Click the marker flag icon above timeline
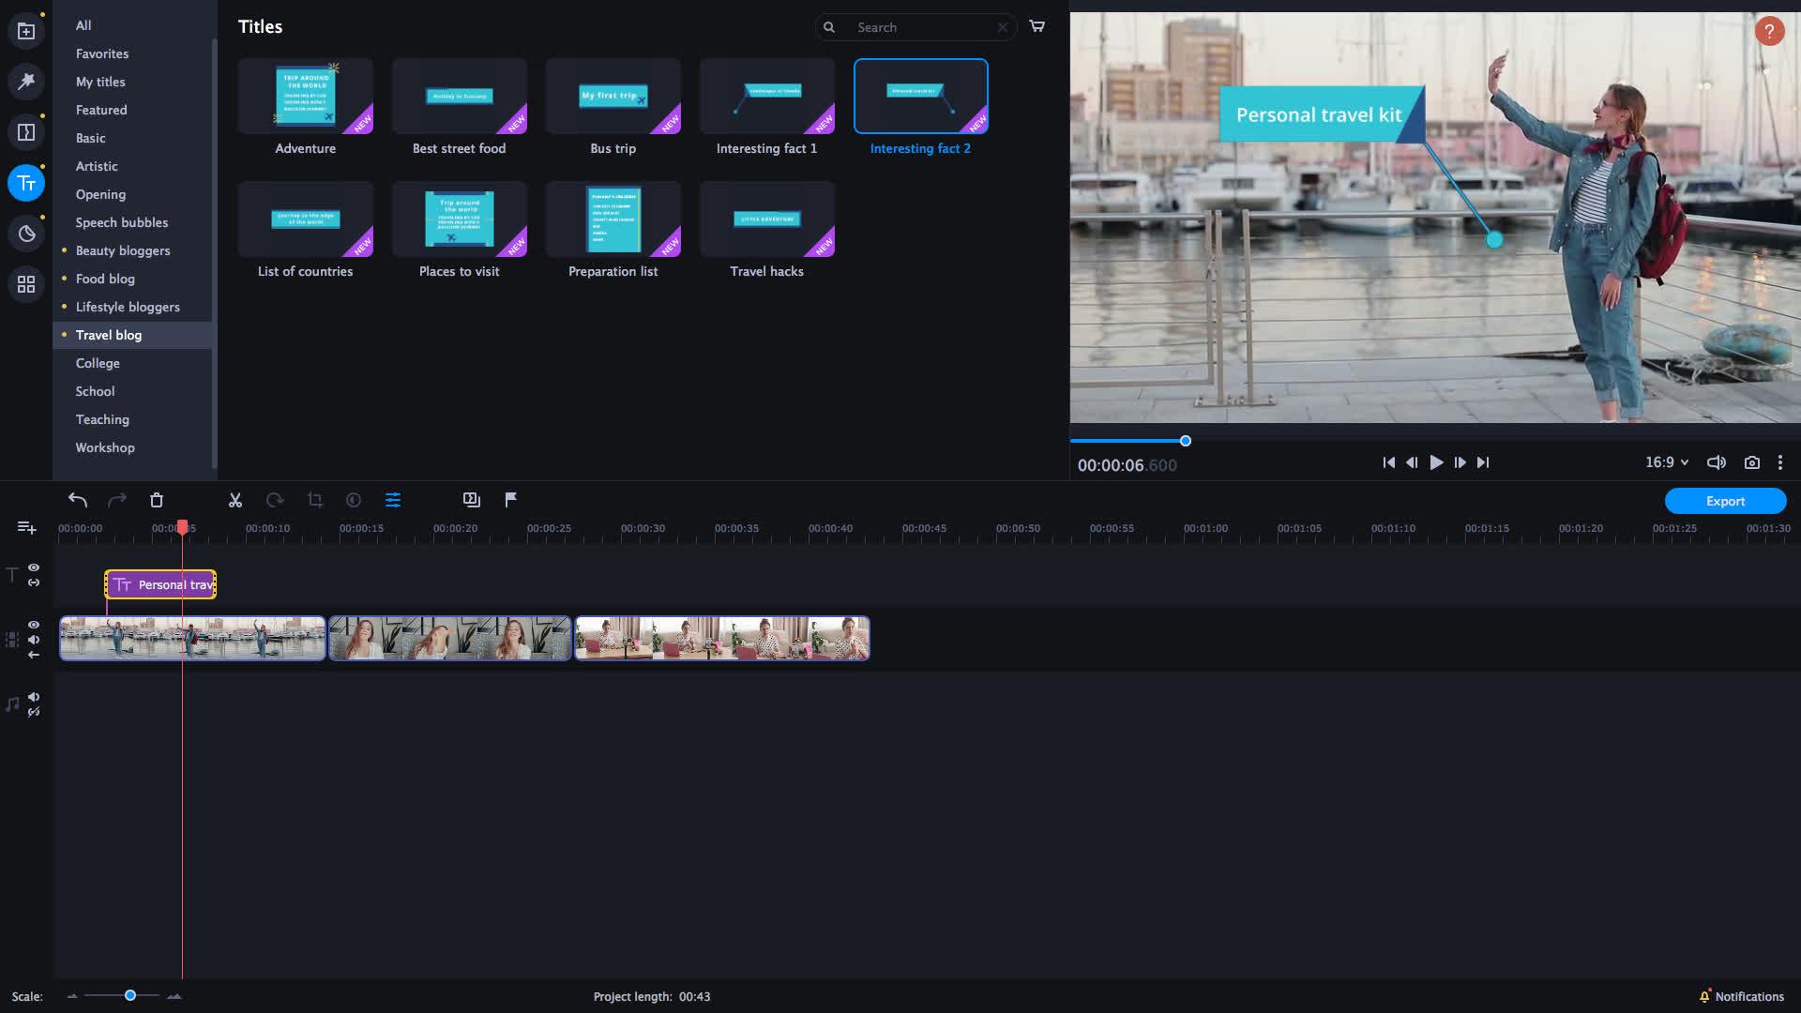This screenshot has height=1013, width=1801. coord(509,500)
